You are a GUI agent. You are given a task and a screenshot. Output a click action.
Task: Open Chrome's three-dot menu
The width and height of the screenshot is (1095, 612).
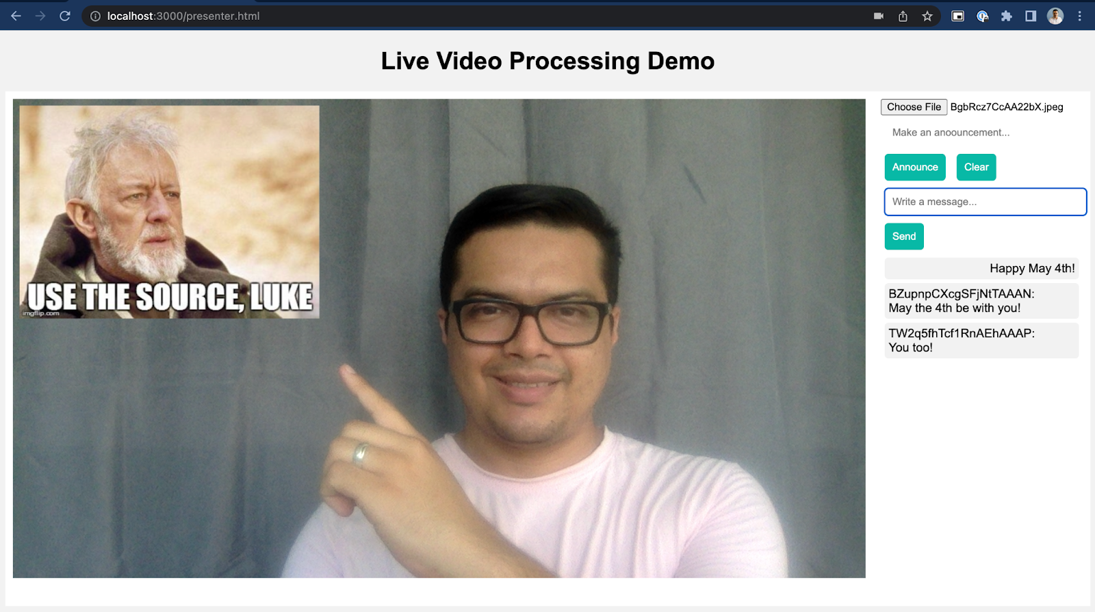[1080, 16]
